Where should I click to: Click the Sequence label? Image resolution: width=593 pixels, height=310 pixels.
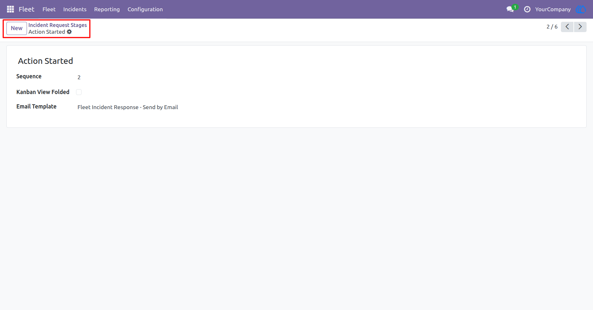pos(29,76)
